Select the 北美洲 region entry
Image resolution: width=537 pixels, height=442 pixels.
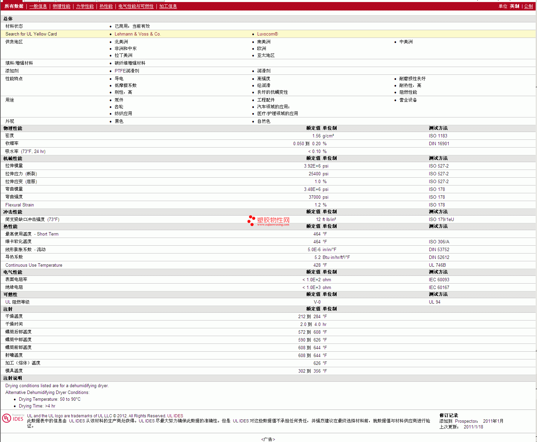(121, 42)
